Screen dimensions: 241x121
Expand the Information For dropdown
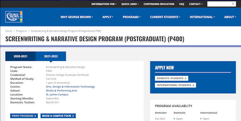tap(104, 4)
